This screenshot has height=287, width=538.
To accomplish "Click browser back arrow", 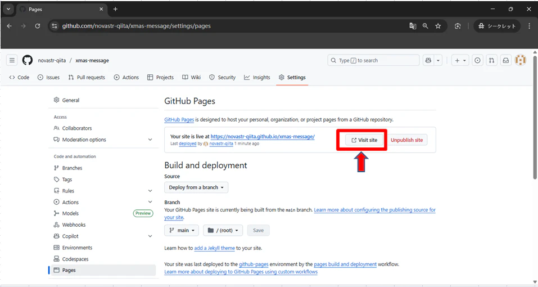I will (9, 26).
